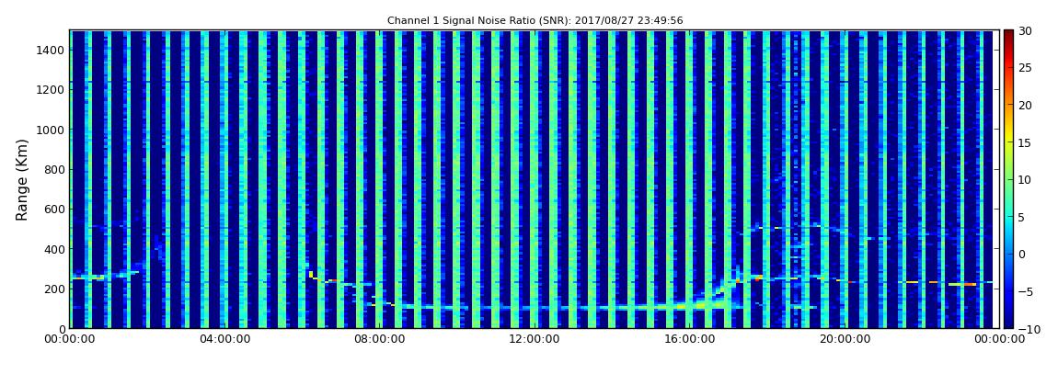Click y-axis tick label 800
This screenshot has height=374, width=1058.
54,169
